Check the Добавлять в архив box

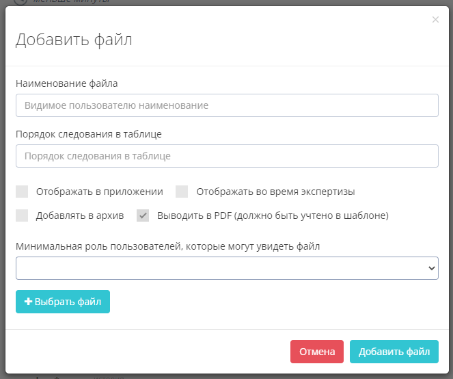pos(23,215)
